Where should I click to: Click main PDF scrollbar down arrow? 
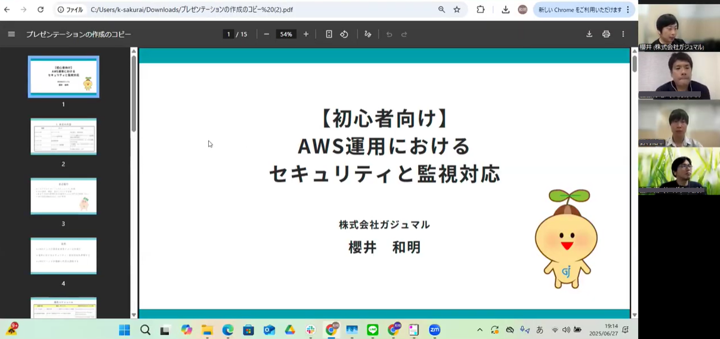tap(634, 315)
